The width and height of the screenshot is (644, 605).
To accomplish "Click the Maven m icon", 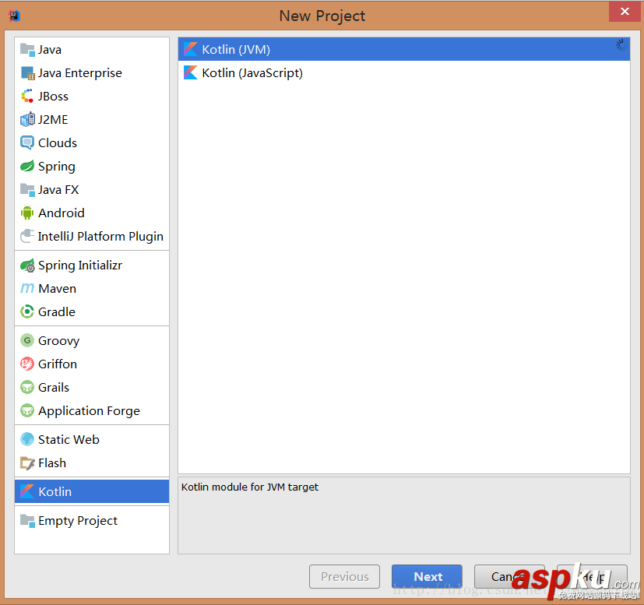I will click(27, 288).
